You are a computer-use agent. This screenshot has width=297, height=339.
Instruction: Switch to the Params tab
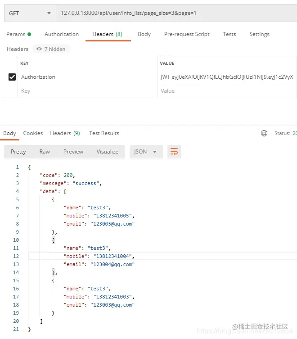coord(18,34)
